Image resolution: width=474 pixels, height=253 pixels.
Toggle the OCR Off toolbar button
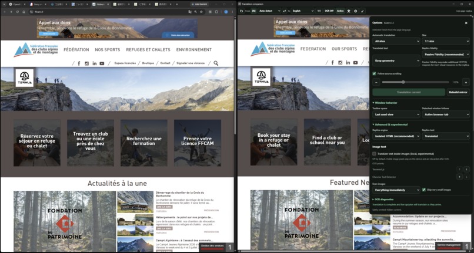coord(329,11)
